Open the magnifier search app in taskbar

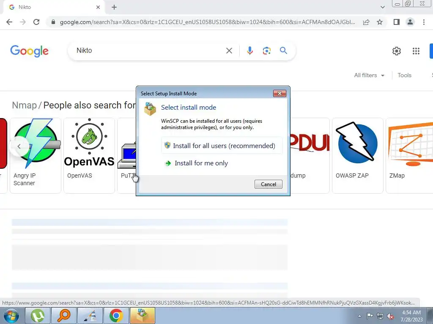tap(64, 316)
